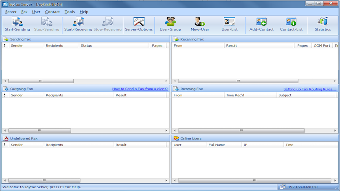The image size is (340, 191).
Task: Sort Sending Fax by the Status column
Action: 114,45
